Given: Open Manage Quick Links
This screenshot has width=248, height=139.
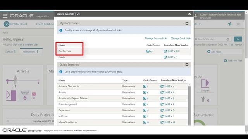Looking at the screenshot, I should 181,38.
